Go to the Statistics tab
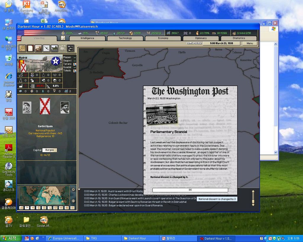The height and width of the screenshot is (242, 303). point(239,38)
